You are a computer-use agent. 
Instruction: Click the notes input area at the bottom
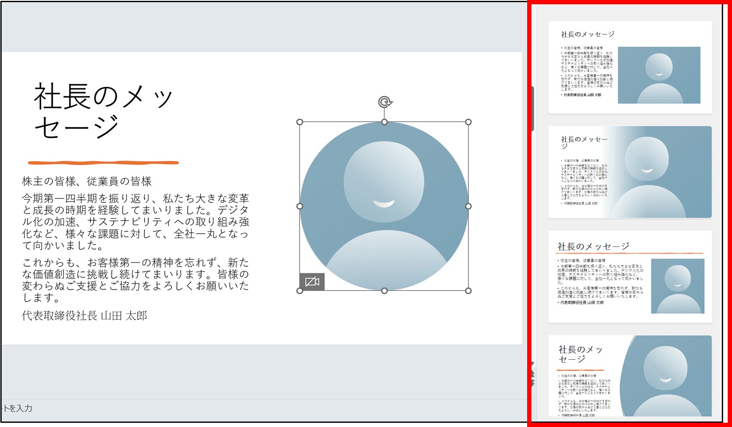click(261, 408)
